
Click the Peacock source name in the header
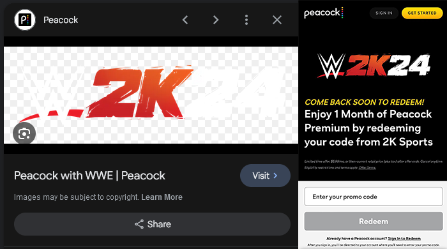coord(61,20)
